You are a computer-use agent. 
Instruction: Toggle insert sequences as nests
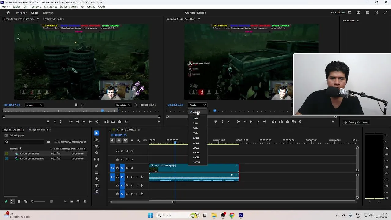(x=112, y=140)
